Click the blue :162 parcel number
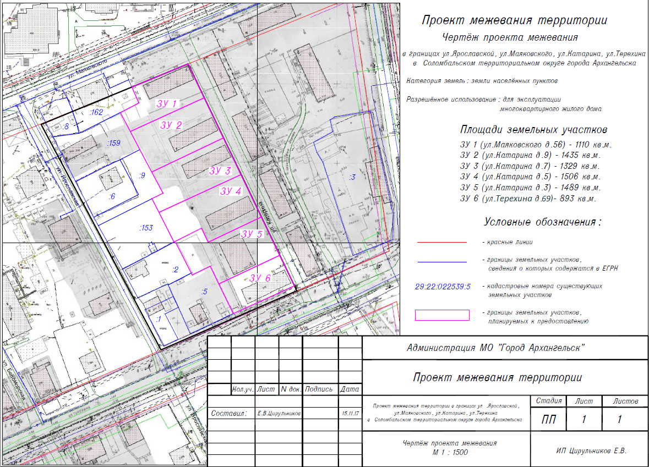Screen dimensions: 649x467 coord(96,112)
